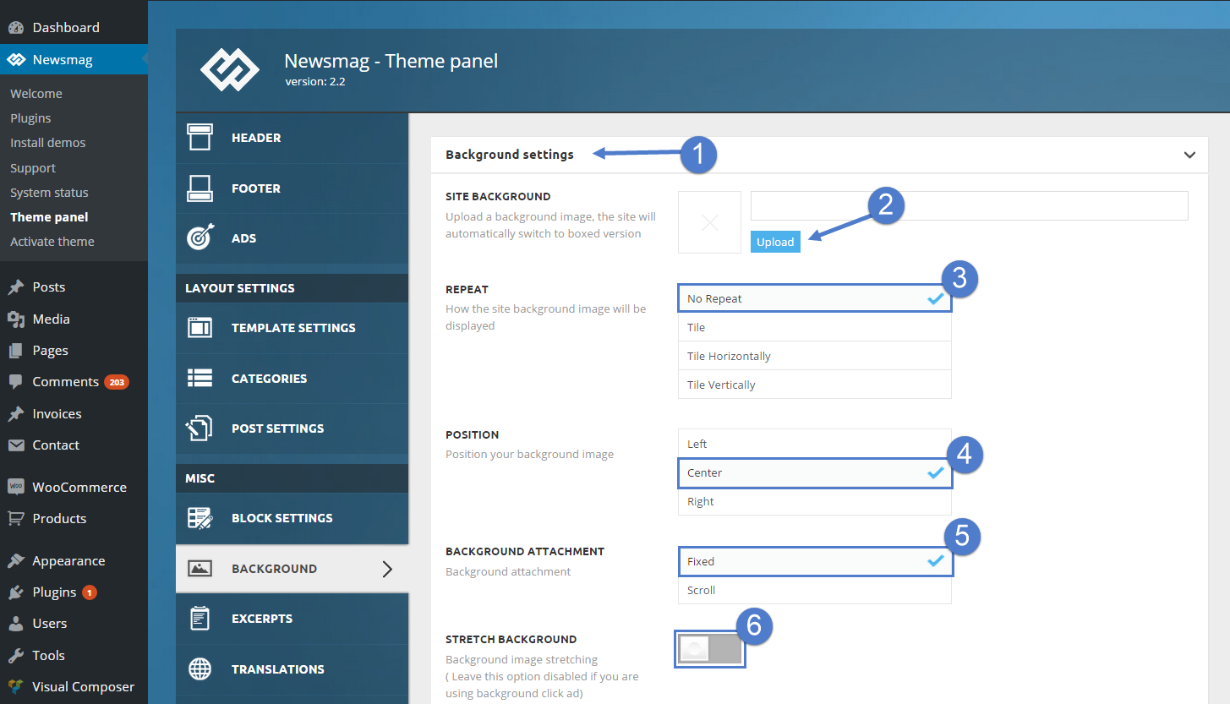This screenshot has width=1230, height=704.
Task: Select Fixed background attachment
Action: coord(815,561)
